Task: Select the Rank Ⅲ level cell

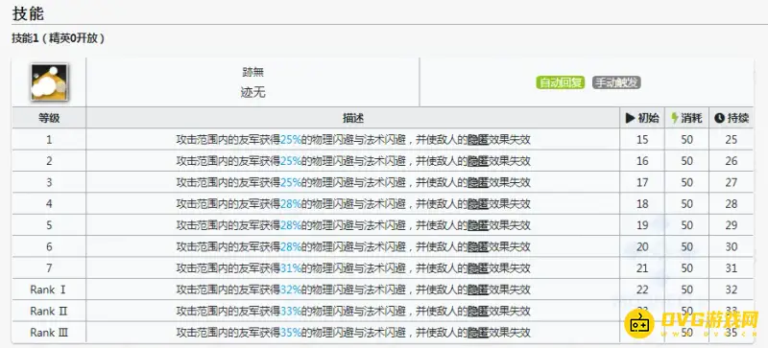Action: click(x=49, y=333)
